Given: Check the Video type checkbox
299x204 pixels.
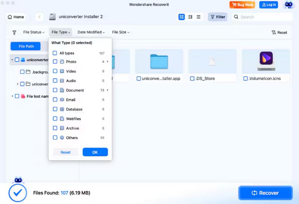Looking at the screenshot, I should point(55,71).
